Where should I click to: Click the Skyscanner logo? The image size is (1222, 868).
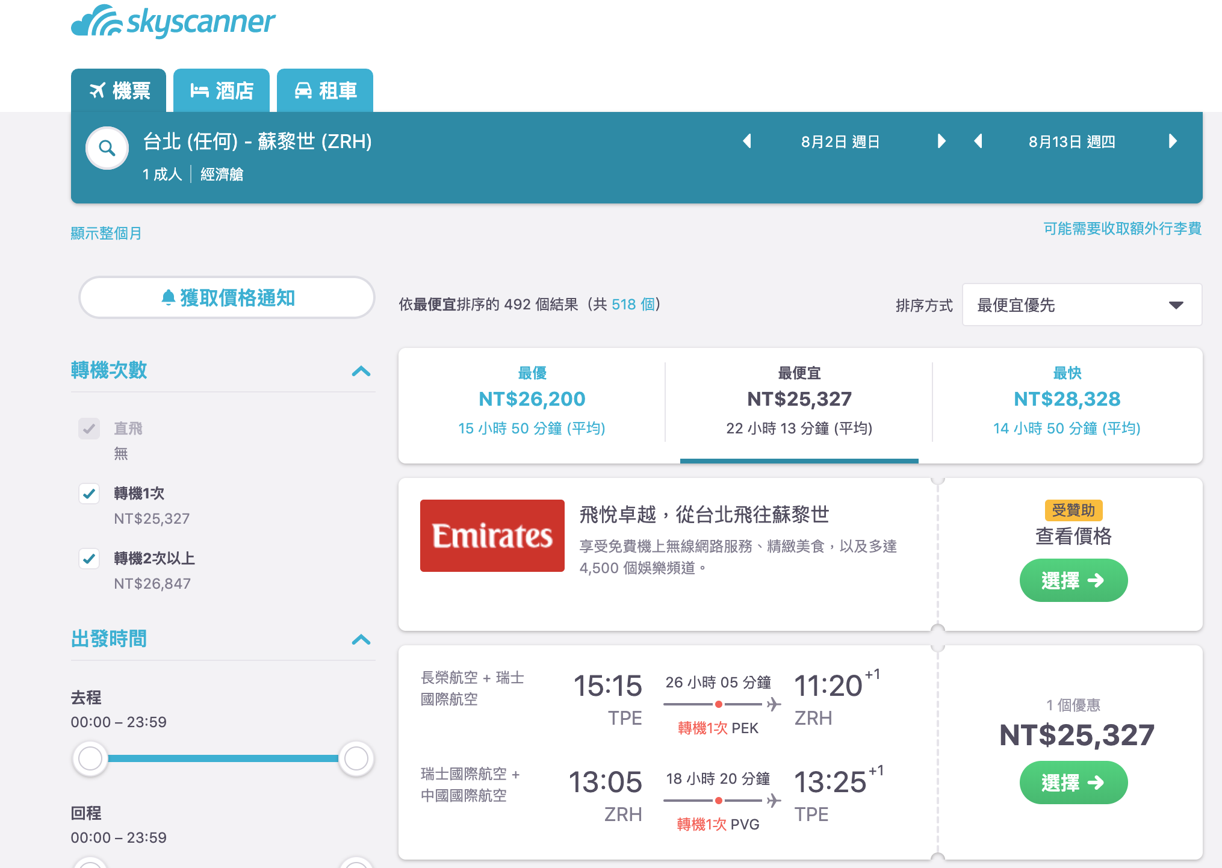coord(173,22)
